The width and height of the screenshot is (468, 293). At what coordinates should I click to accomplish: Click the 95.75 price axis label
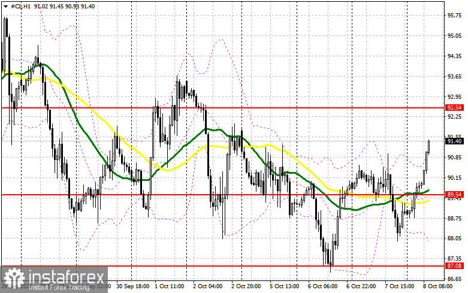point(454,16)
